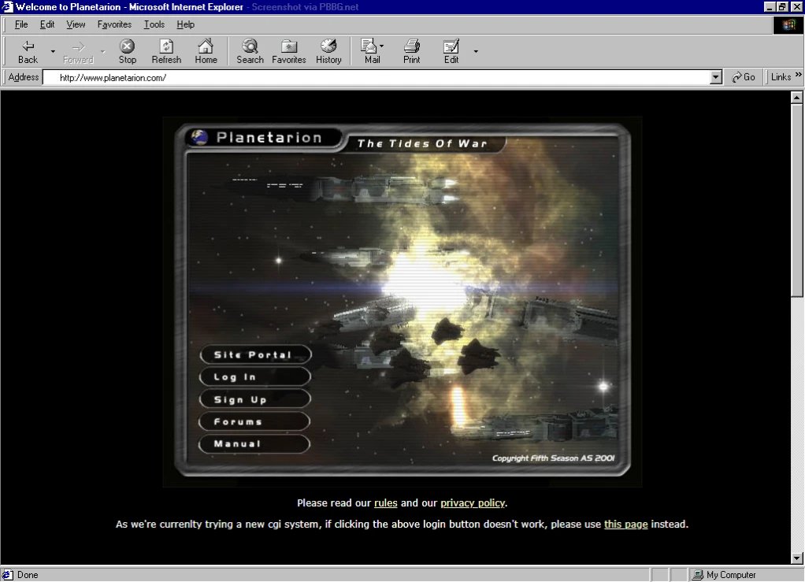
Task: Open the View menu
Action: click(x=76, y=24)
